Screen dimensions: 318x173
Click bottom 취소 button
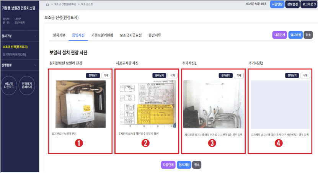(x=197, y=165)
